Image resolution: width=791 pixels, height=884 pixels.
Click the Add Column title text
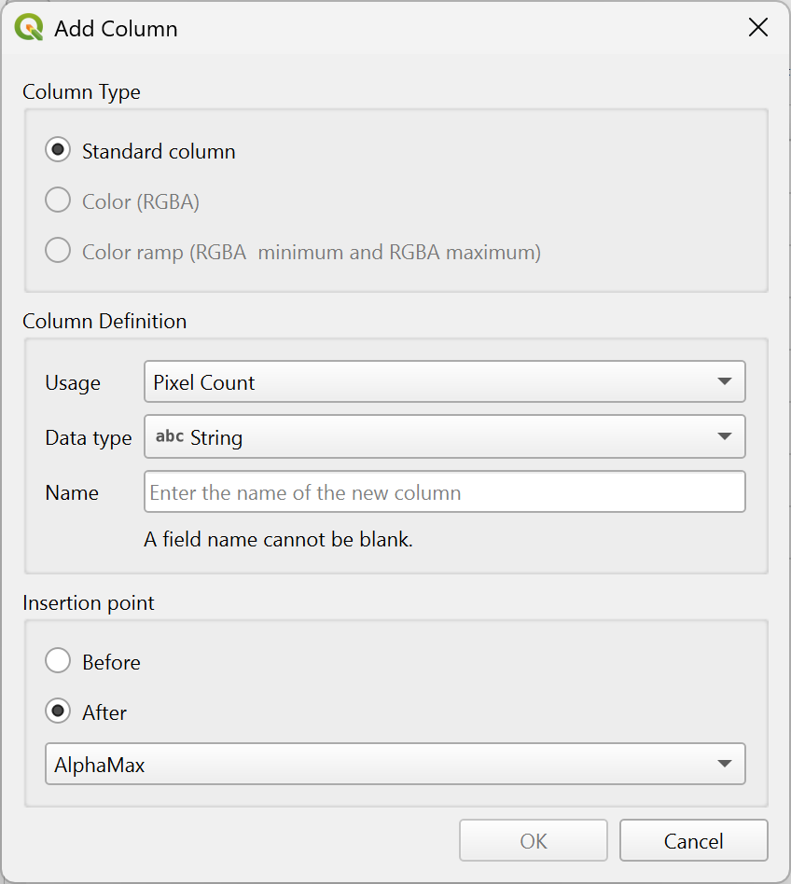pos(116,29)
